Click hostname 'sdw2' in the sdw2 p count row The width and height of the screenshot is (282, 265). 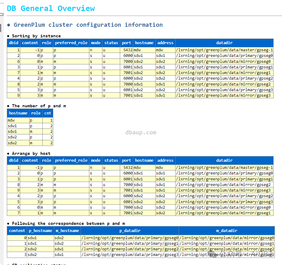click(18, 137)
